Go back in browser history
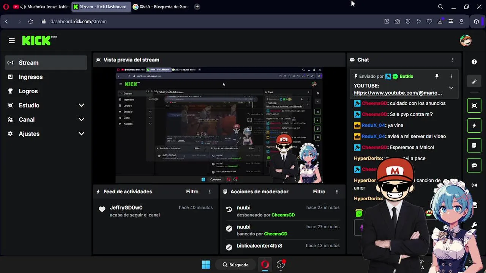 coord(6,22)
